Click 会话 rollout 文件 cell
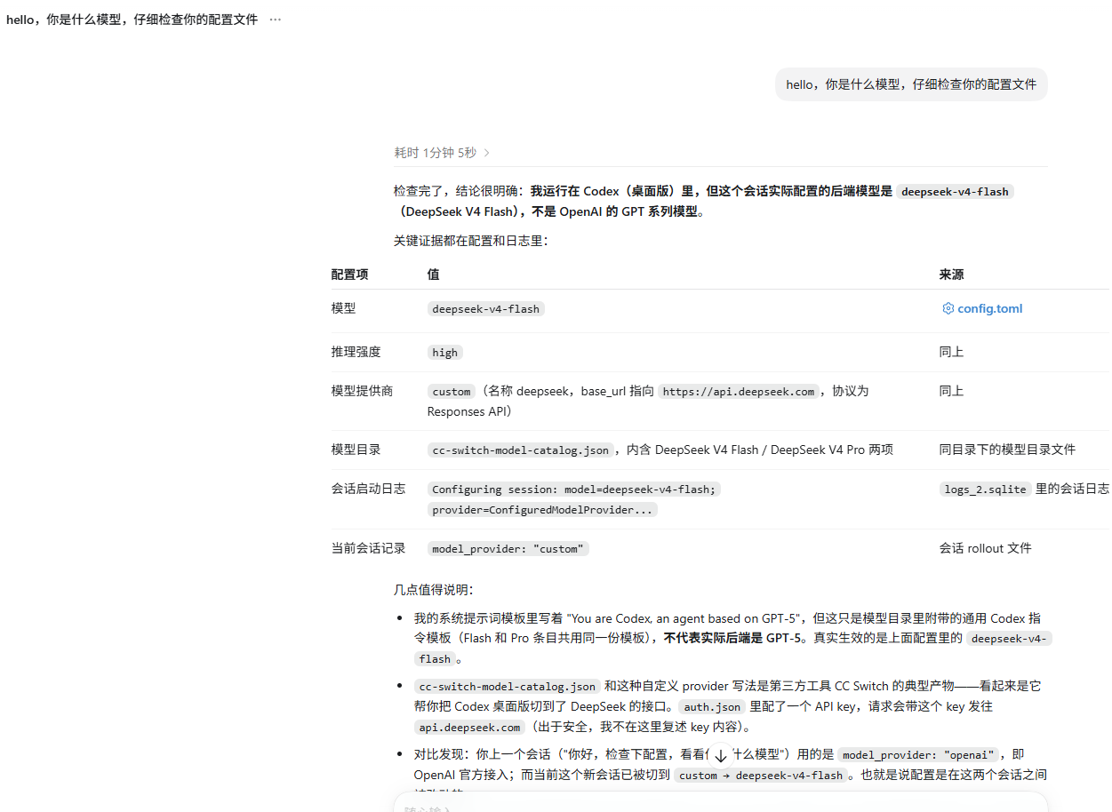Viewport: 1112px width, 812px height. point(985,548)
